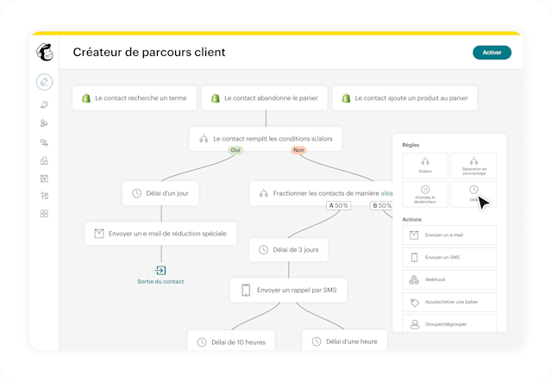Open the megaphone Campaigns sidebar icon
Image resolution: width=552 pixels, height=382 pixels.
tap(44, 104)
